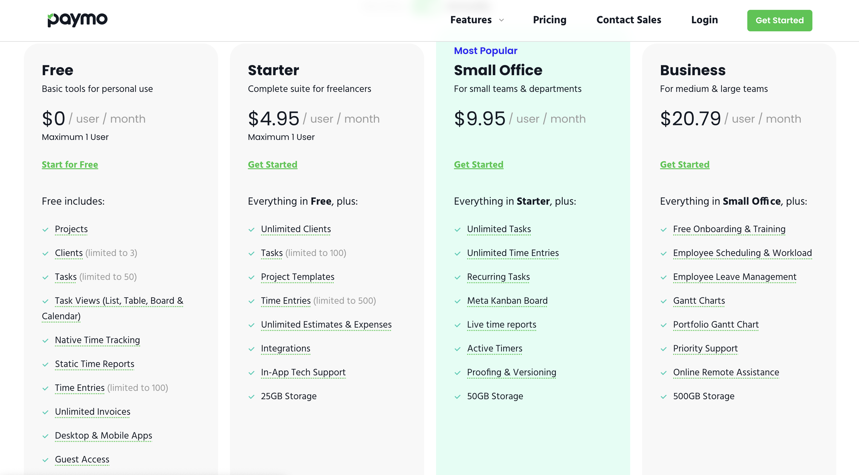Open the Pricing menu item
This screenshot has width=859, height=475.
click(549, 20)
